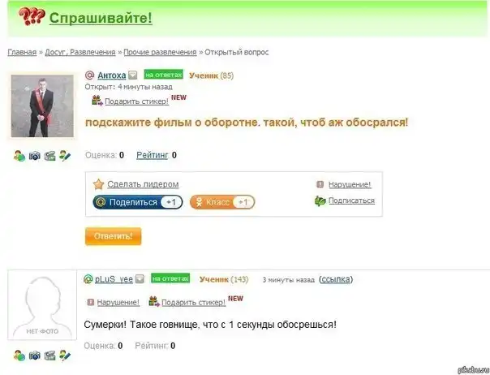Image resolution: width=490 pixels, height=375 pixels.
Task: Click the red question marks logo
Action: [32, 16]
